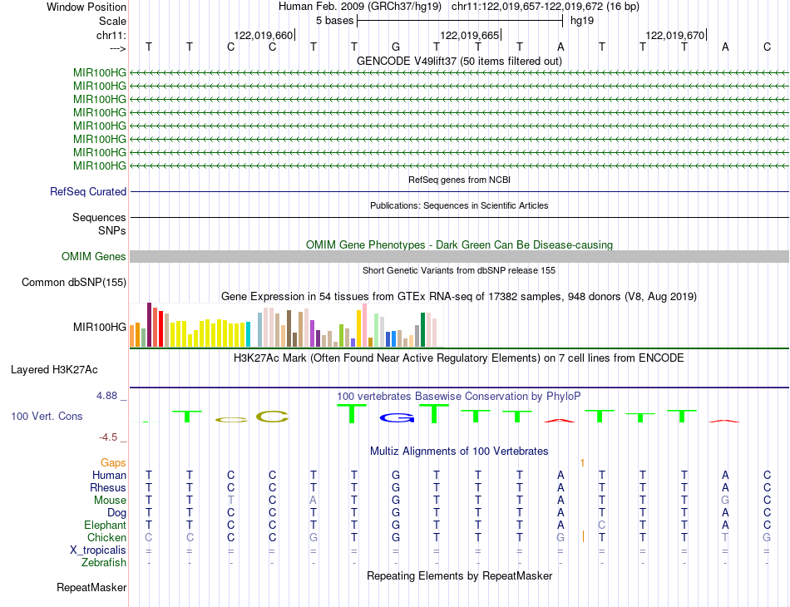This screenshot has height=607, width=790.
Task: Click the Sequences track label
Action: point(99,217)
